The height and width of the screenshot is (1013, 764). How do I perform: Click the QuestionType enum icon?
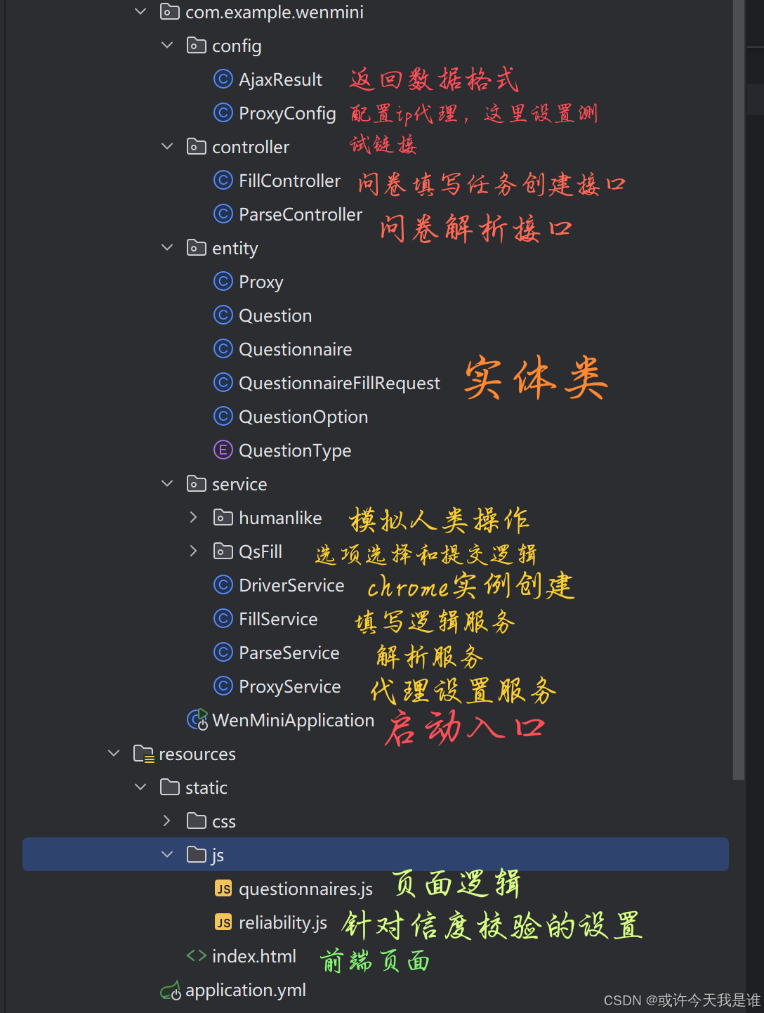coord(223,450)
